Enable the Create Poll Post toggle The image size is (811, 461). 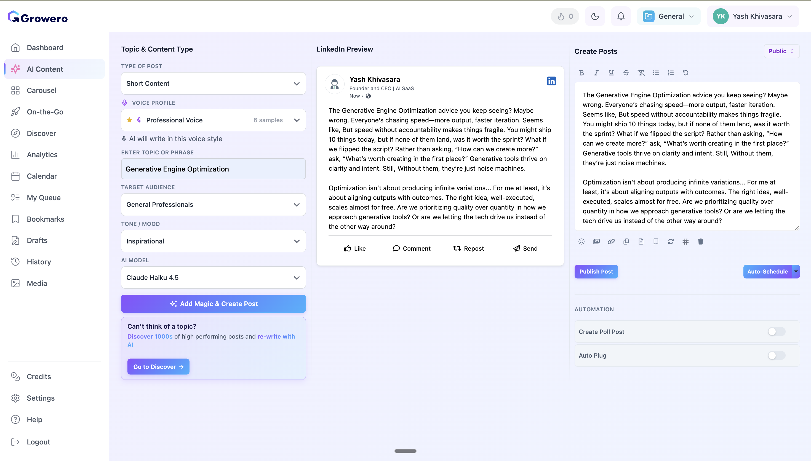pos(776,331)
